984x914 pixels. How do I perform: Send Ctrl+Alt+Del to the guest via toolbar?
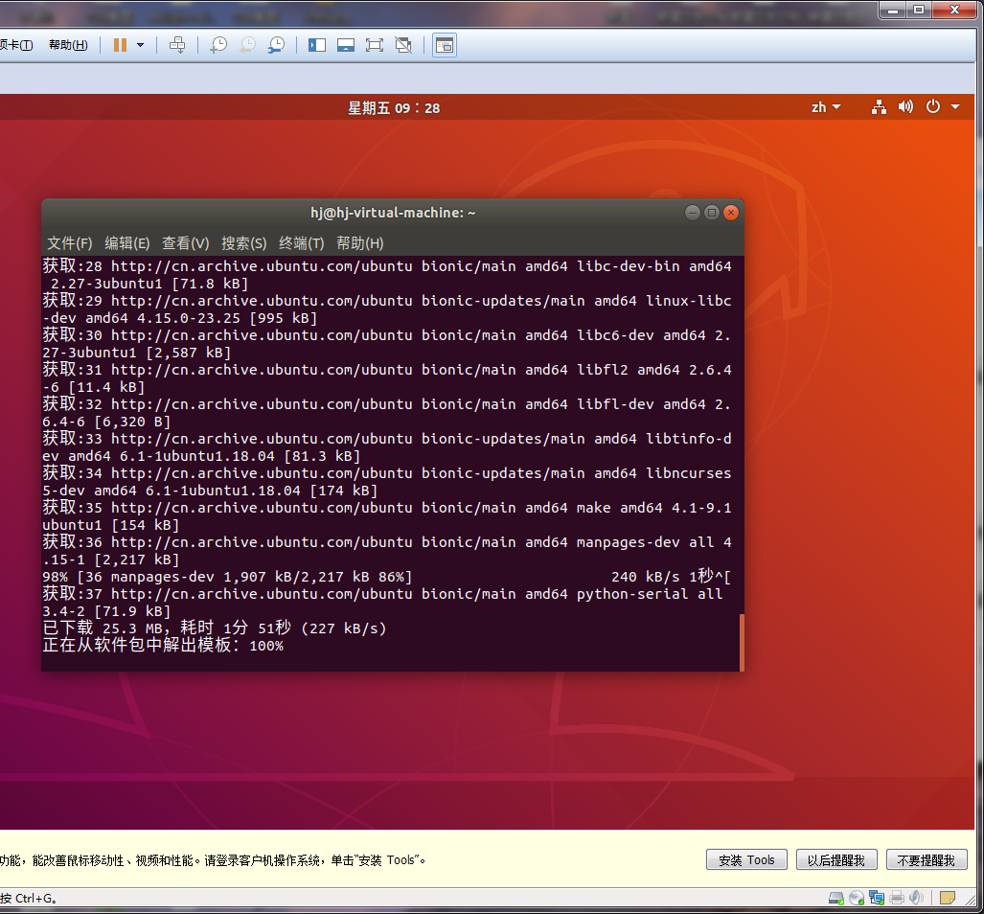pos(177,45)
